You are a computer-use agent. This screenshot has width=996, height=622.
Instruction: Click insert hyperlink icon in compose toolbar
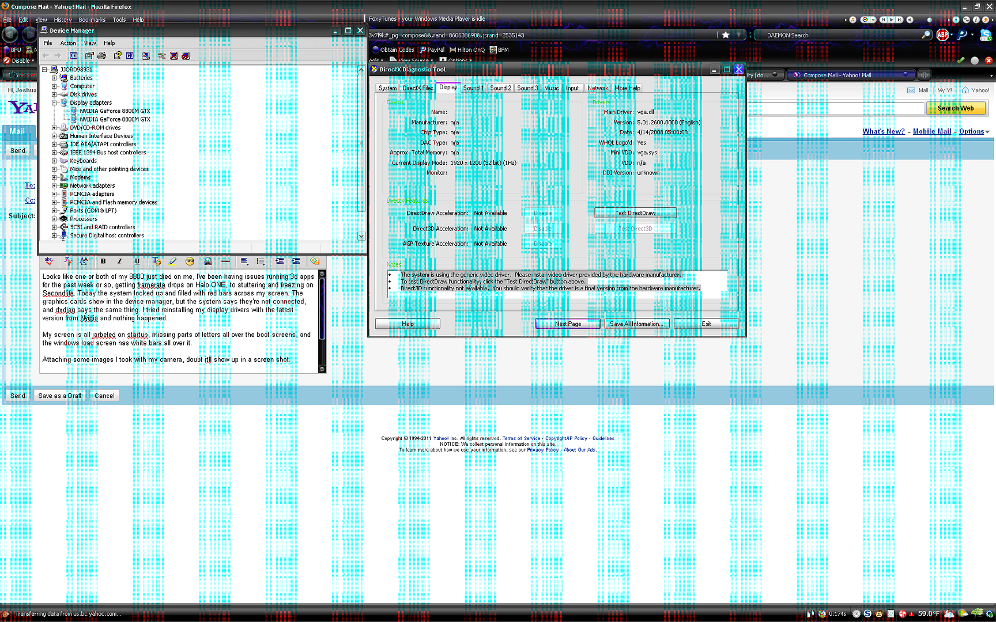(208, 261)
